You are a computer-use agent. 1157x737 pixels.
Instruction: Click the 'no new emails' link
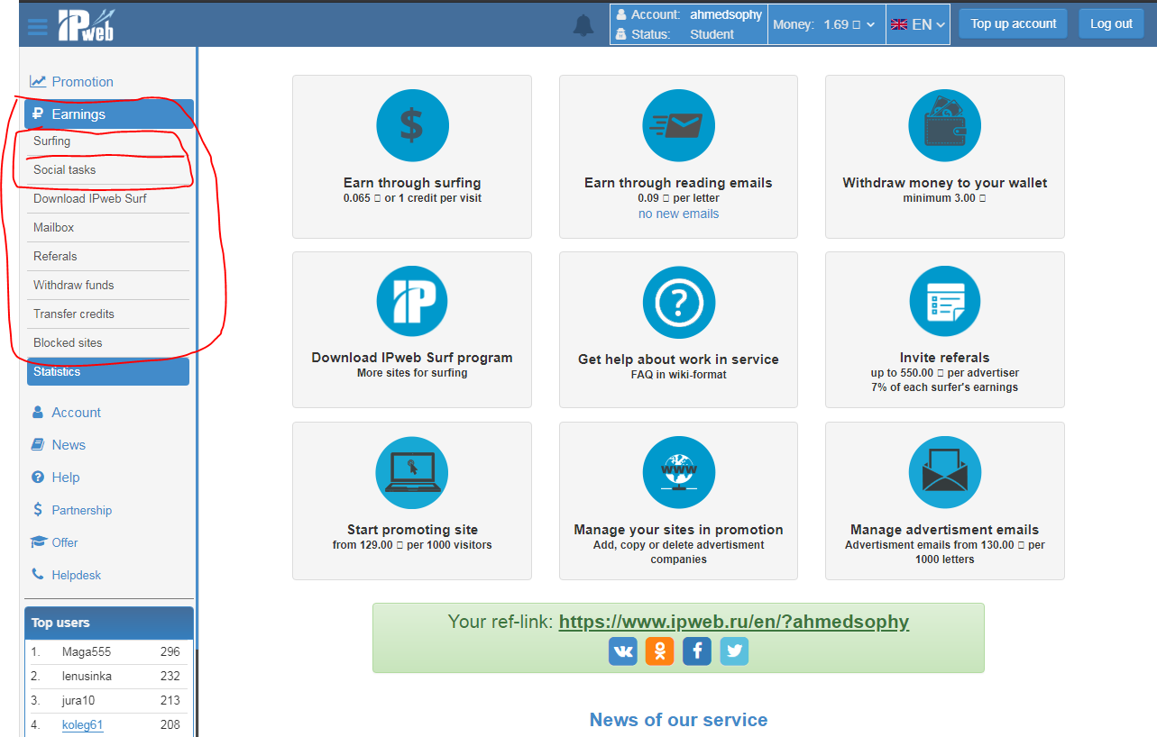(678, 214)
